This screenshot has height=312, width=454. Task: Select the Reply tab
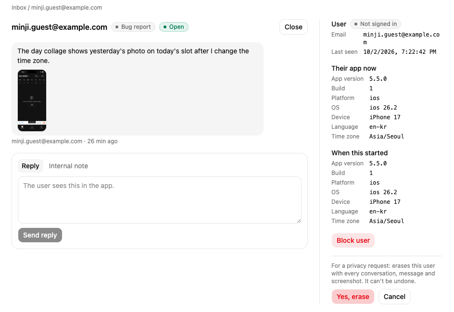click(x=30, y=166)
